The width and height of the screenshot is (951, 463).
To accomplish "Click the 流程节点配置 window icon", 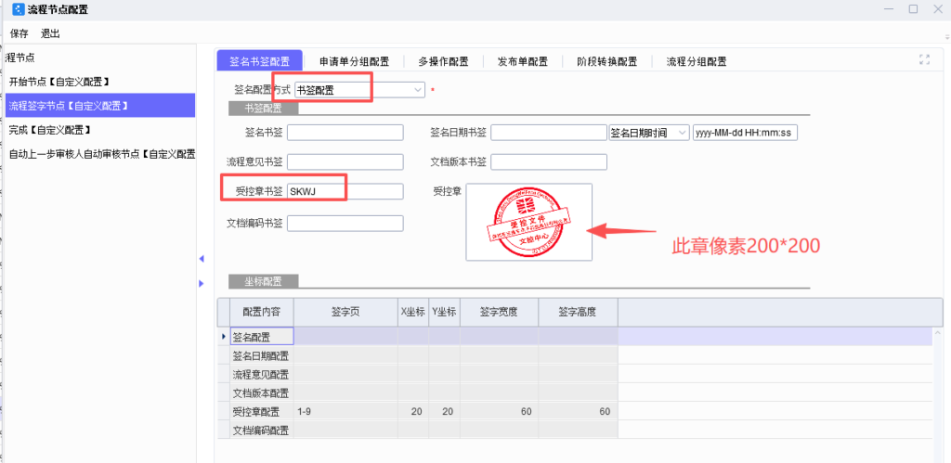I will pyautogui.click(x=19, y=9).
